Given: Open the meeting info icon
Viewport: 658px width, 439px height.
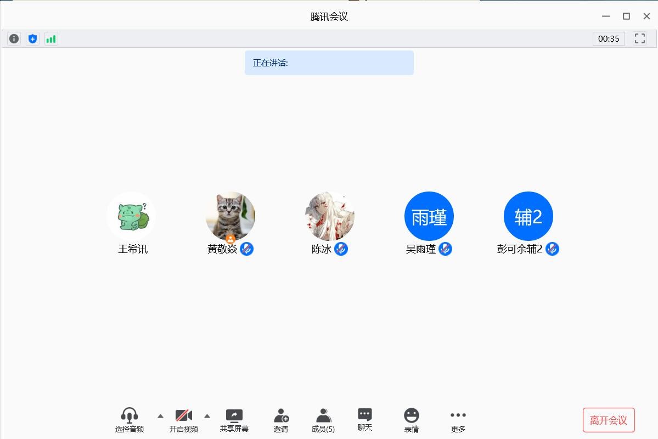Looking at the screenshot, I should point(14,39).
